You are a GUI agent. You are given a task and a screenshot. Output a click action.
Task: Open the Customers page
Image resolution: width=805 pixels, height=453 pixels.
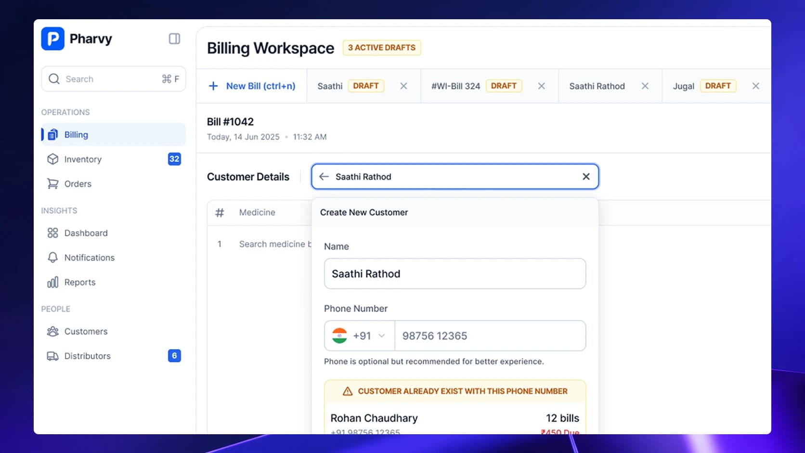[114, 331]
